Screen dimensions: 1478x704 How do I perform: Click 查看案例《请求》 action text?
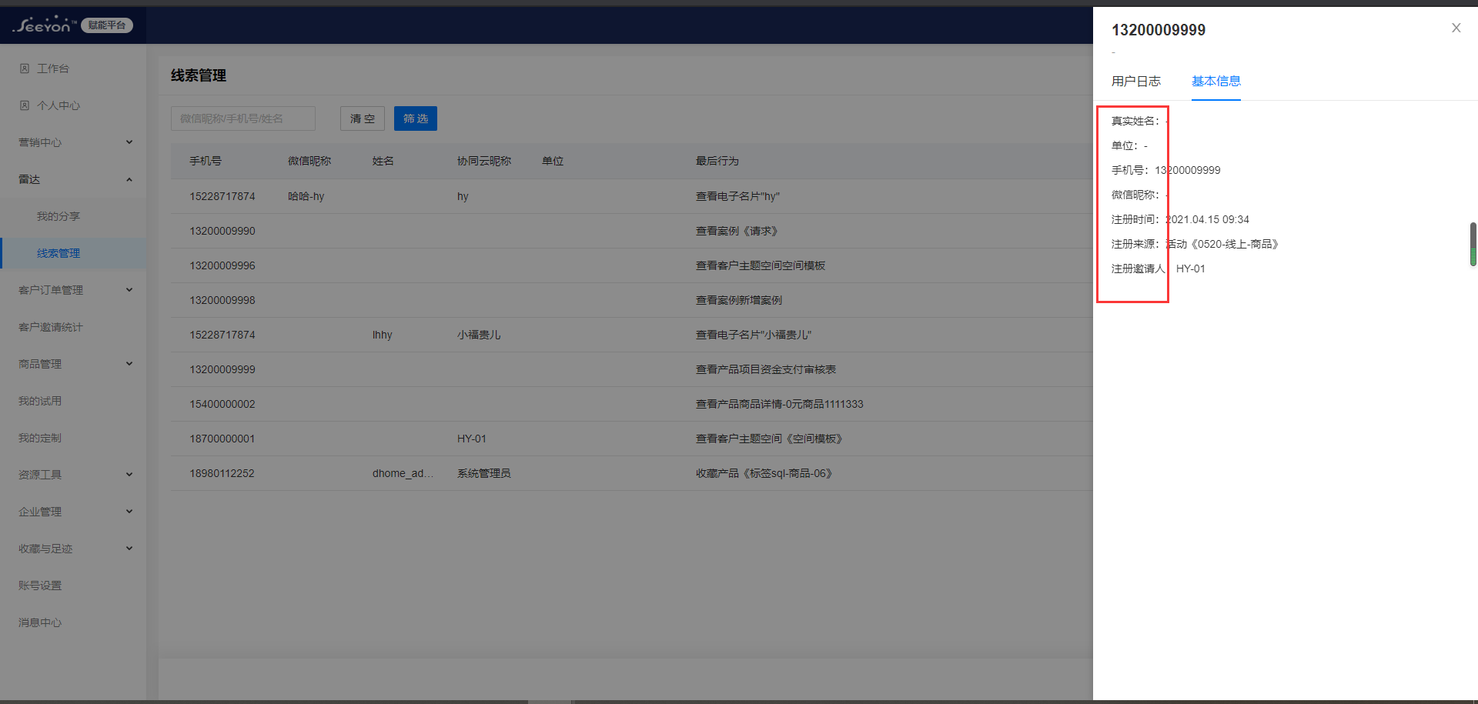[739, 231]
